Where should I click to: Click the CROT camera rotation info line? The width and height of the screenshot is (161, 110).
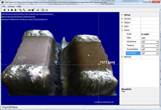coord(27,14)
